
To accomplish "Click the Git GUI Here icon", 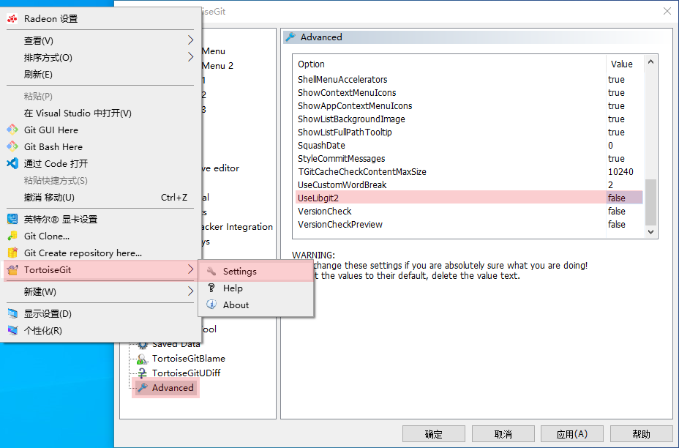I will (12, 130).
